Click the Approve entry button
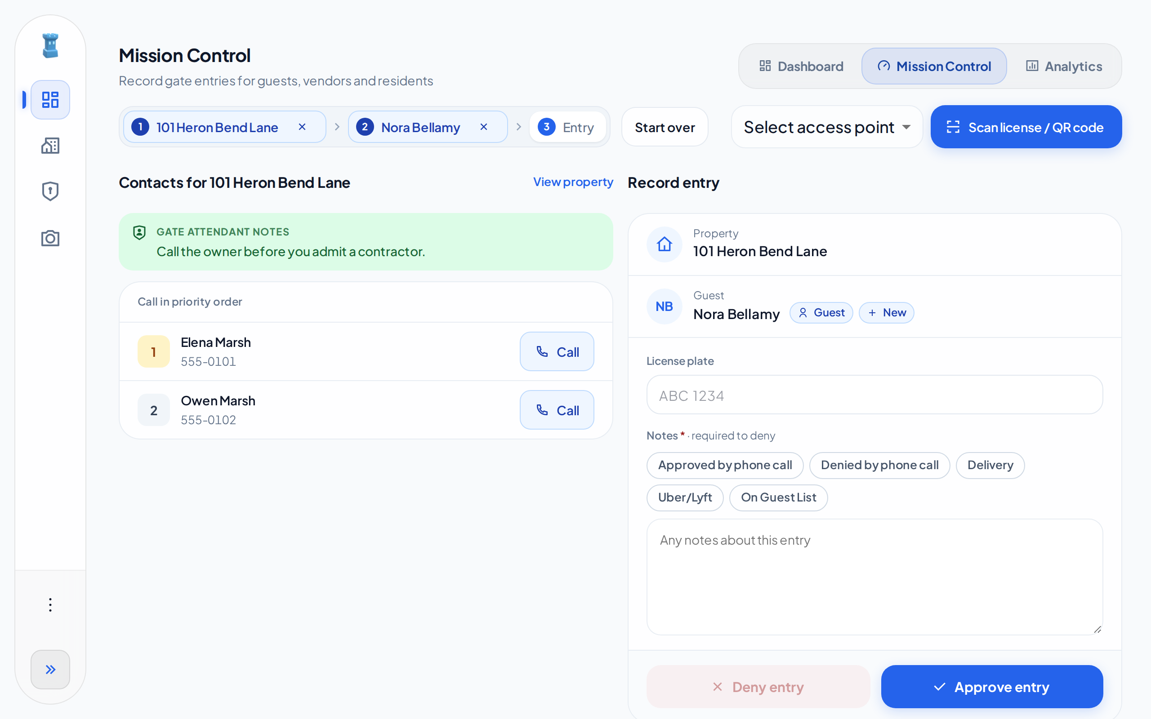This screenshot has height=719, width=1151. pyautogui.click(x=992, y=687)
